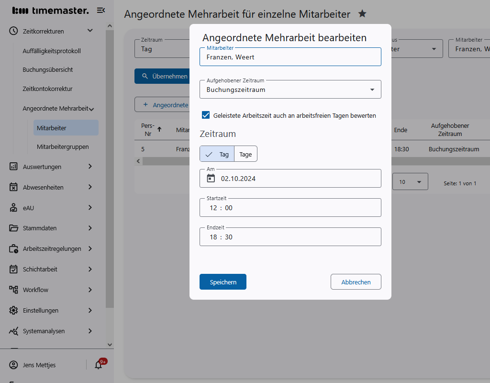Switch the Zeitraum toggle to Tage

[245, 154]
